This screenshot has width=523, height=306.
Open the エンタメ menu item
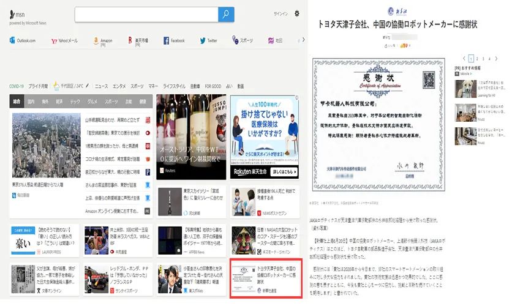(x=119, y=86)
